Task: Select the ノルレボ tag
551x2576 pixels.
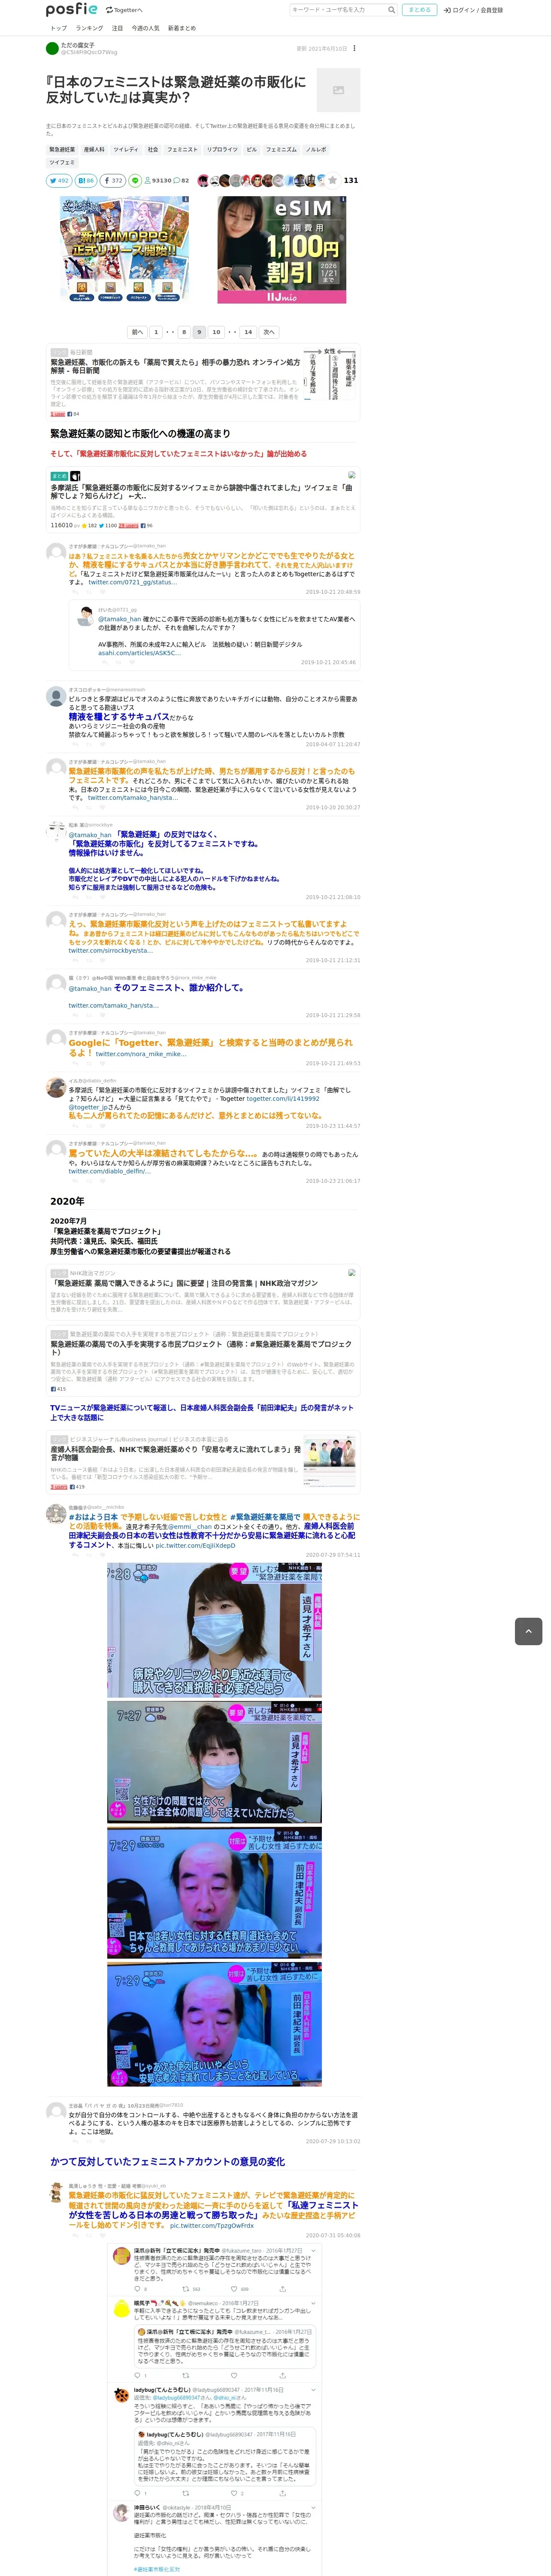Action: coord(316,149)
